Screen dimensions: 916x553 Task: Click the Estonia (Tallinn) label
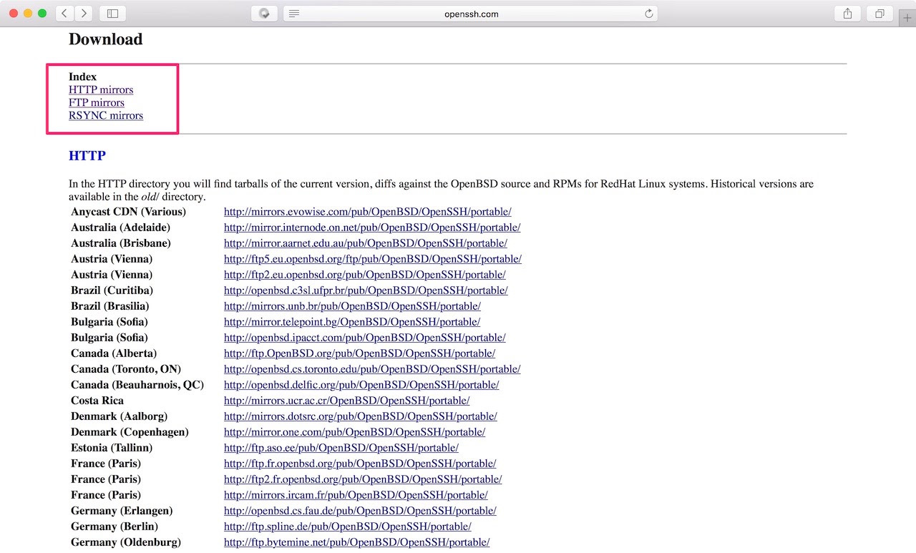[x=112, y=448]
